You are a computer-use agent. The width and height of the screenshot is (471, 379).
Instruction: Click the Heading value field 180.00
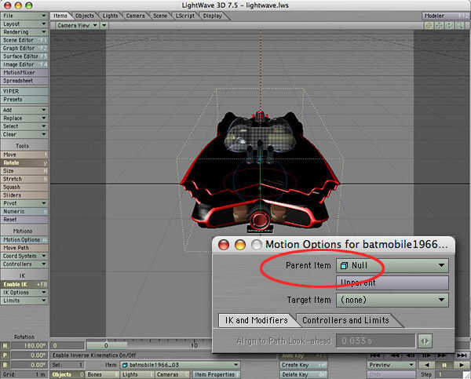click(29, 345)
